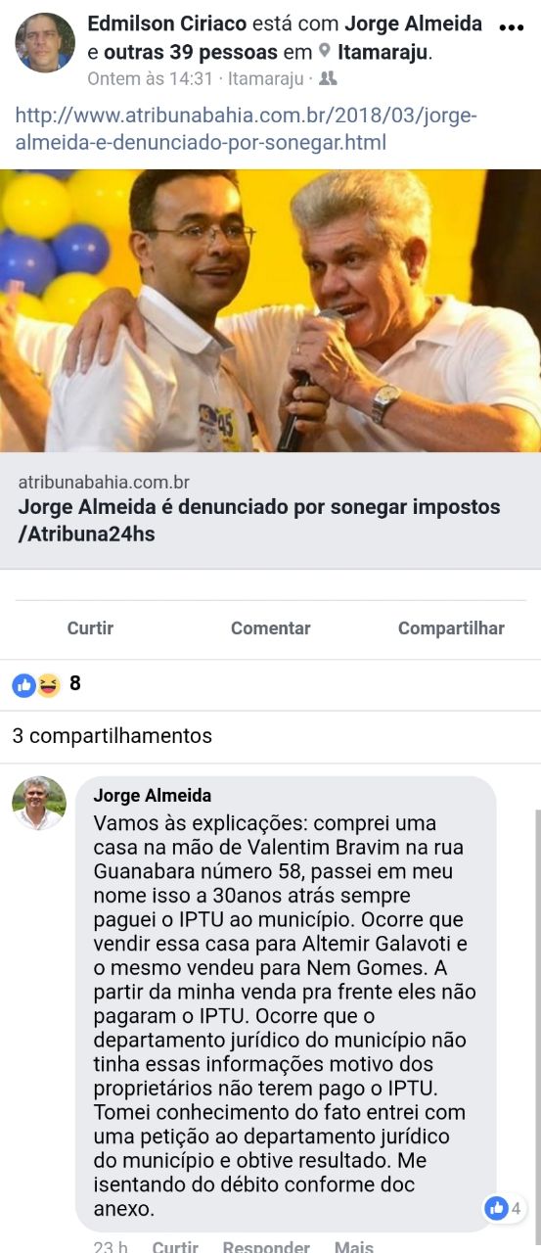Open the Jorge Almeida article preview image

[x=270, y=310]
